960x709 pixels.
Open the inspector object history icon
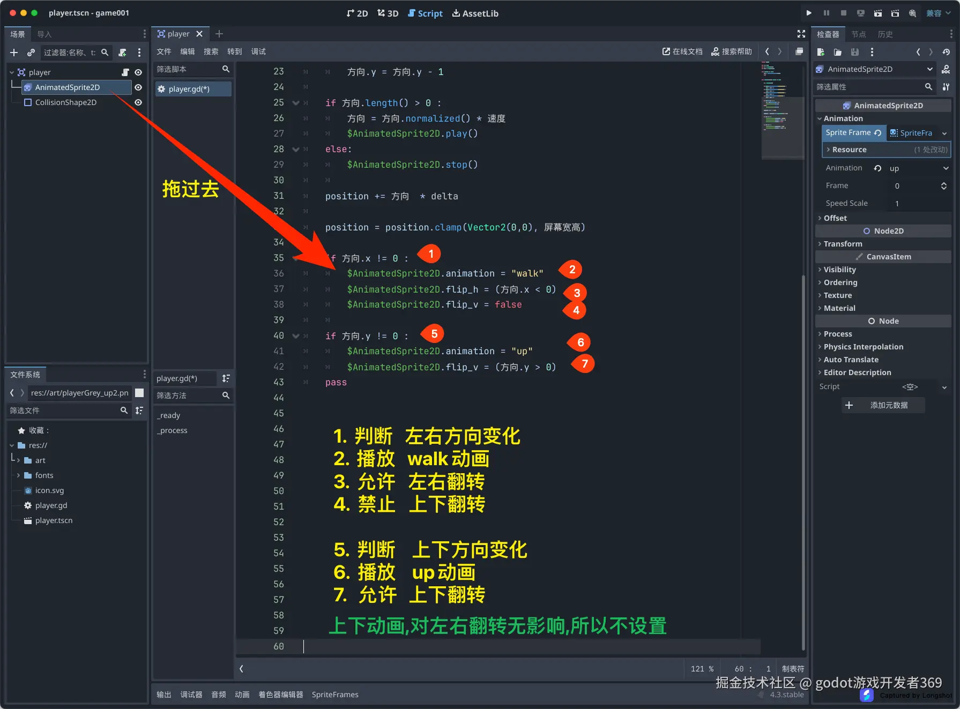(946, 52)
